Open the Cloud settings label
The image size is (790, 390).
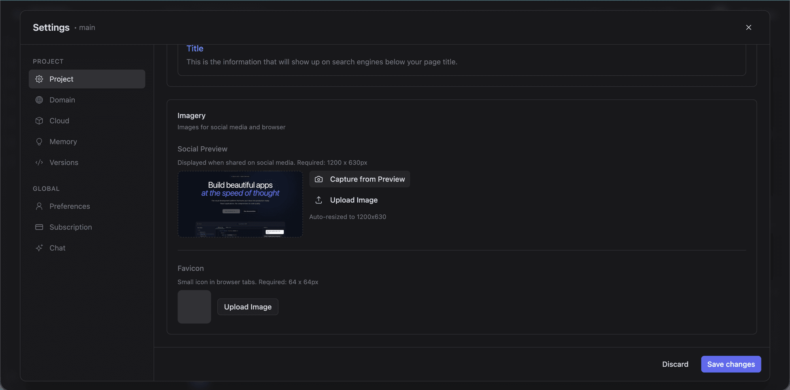59,121
